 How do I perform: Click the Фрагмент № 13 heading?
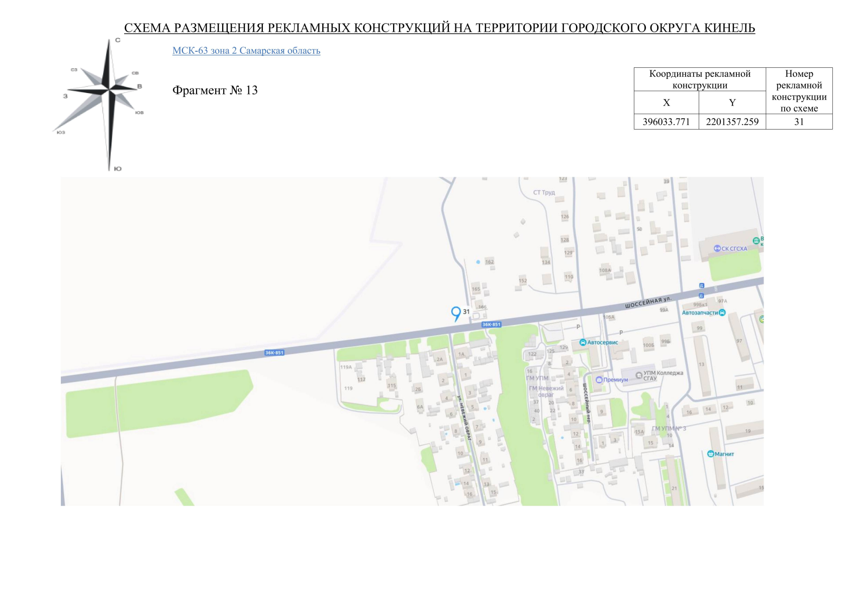pyautogui.click(x=215, y=90)
